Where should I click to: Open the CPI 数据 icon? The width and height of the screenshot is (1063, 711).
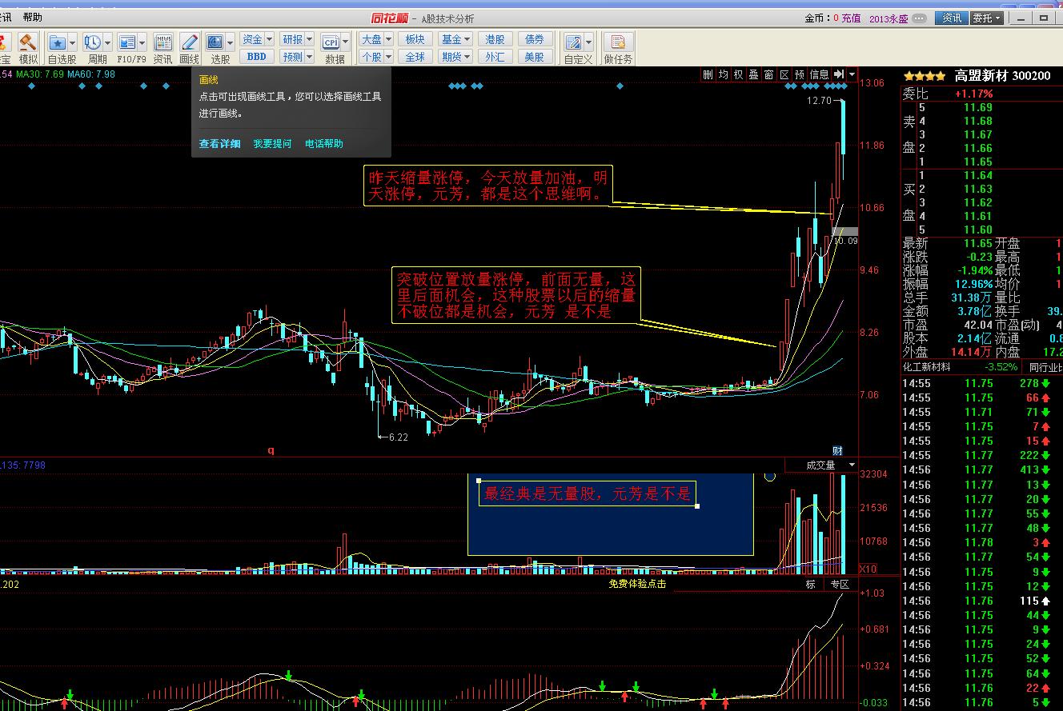click(331, 48)
